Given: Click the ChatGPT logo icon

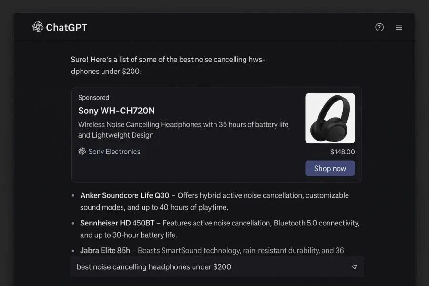Looking at the screenshot, I should 38,27.
